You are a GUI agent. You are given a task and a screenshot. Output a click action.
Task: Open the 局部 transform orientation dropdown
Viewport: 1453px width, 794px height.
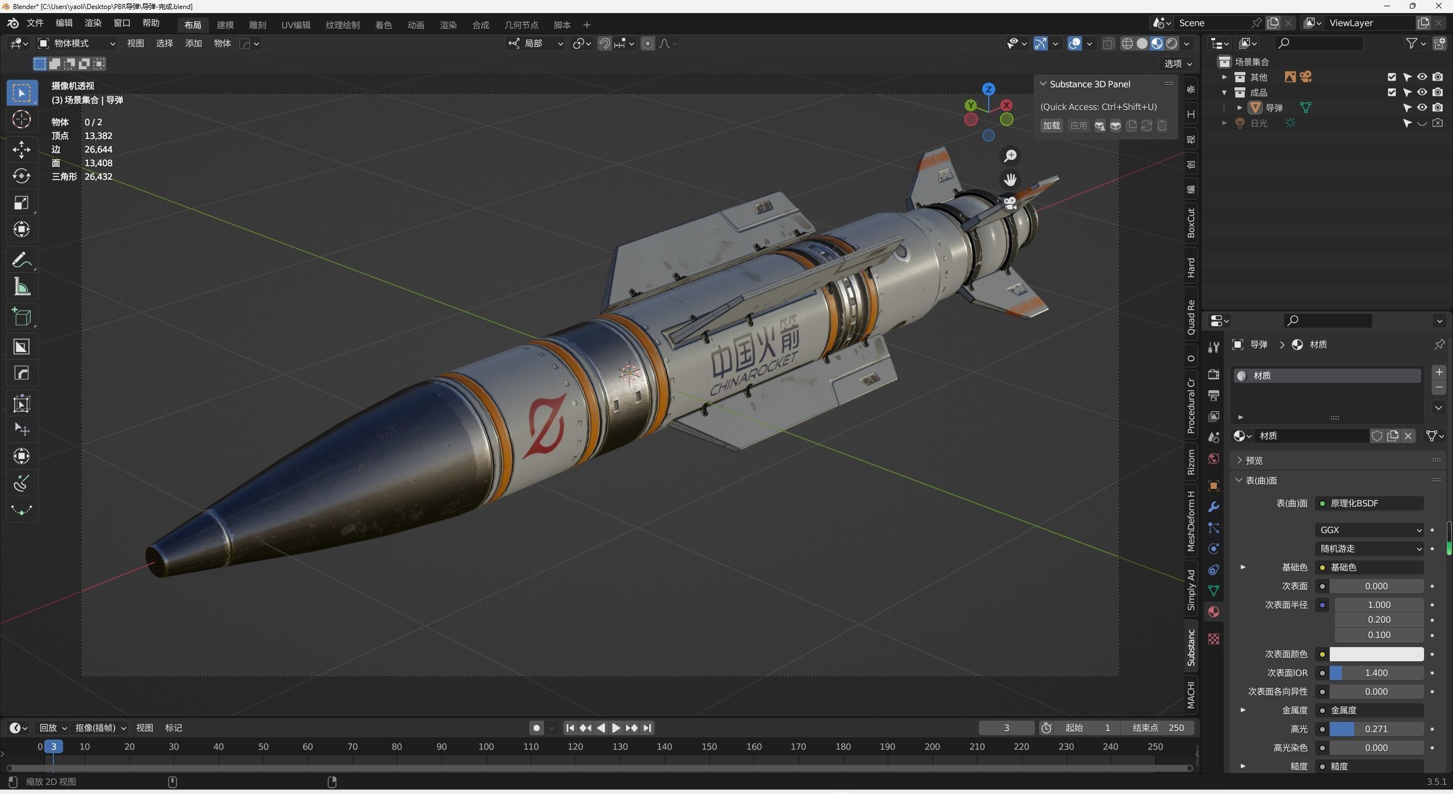coord(535,44)
